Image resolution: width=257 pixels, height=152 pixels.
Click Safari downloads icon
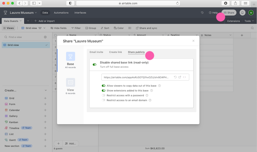pos(226,3)
